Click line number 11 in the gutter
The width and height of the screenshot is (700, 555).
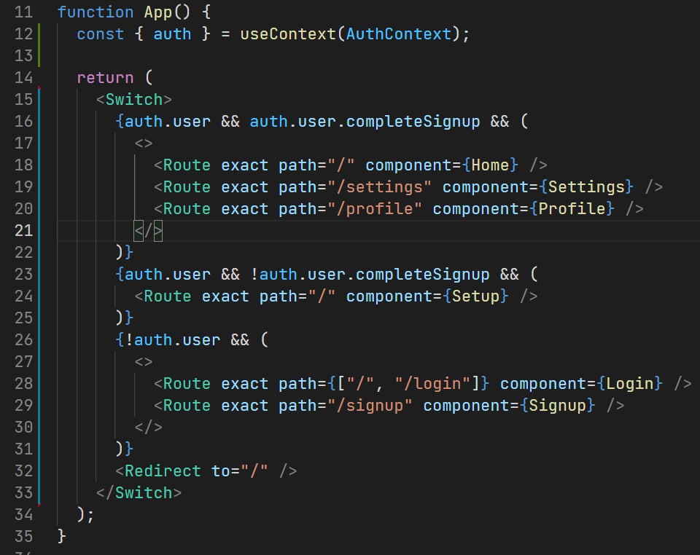23,12
